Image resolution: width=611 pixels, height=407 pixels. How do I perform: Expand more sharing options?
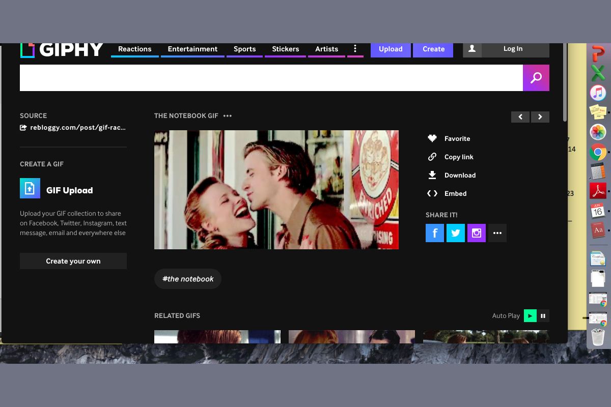pos(497,233)
